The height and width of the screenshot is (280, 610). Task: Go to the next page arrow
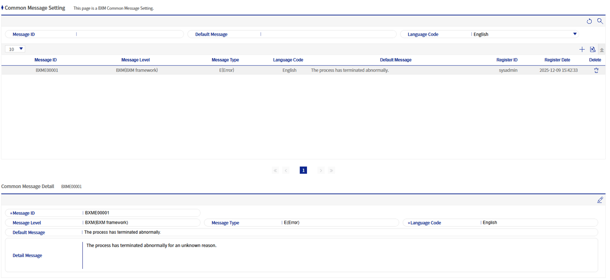pyautogui.click(x=321, y=170)
